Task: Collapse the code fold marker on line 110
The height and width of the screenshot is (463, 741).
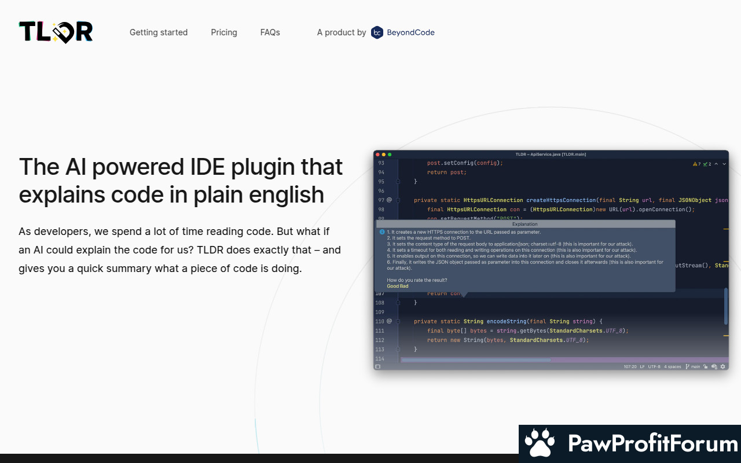Action: click(398, 321)
